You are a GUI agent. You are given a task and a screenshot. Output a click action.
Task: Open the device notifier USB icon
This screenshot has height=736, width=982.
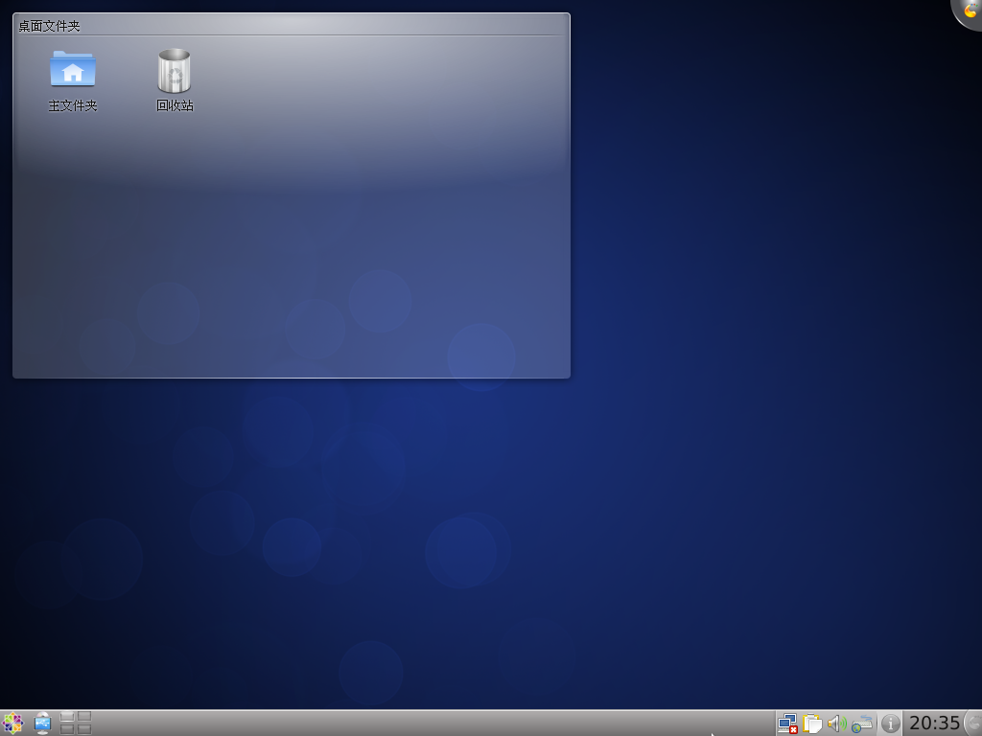[x=42, y=724]
